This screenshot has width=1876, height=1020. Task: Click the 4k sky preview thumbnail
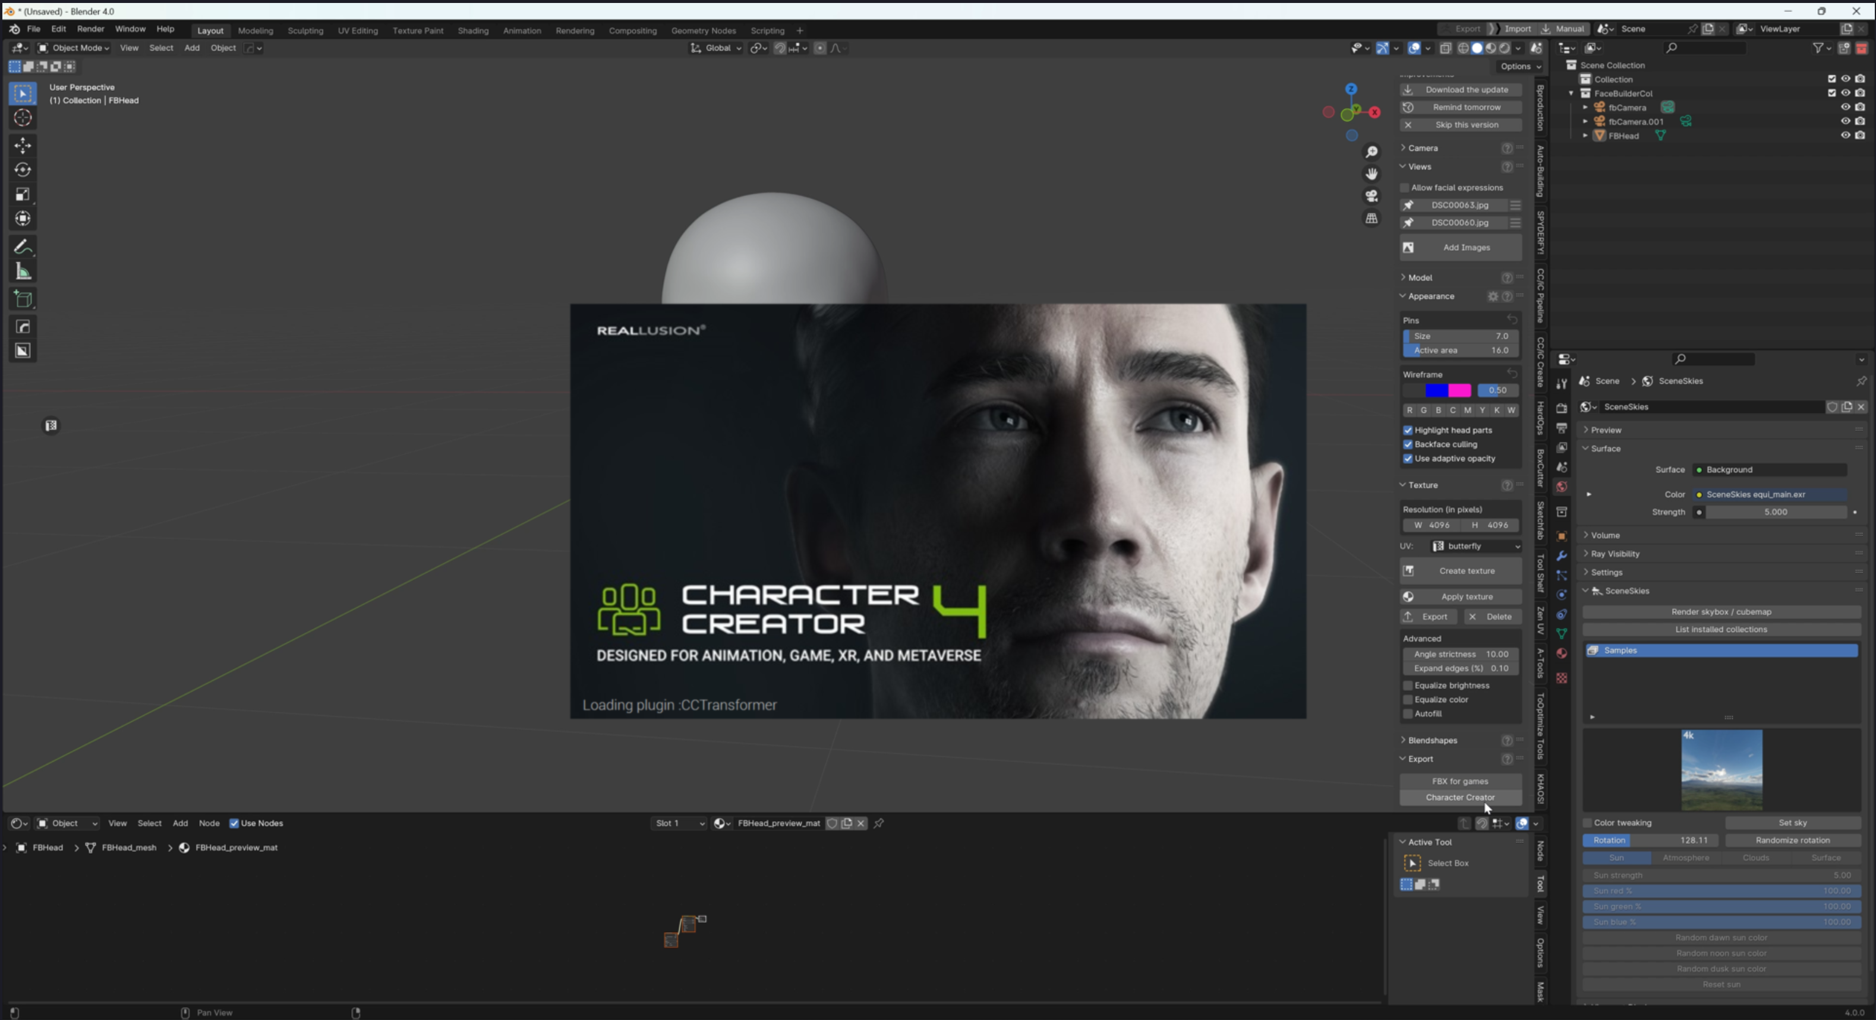(1721, 770)
